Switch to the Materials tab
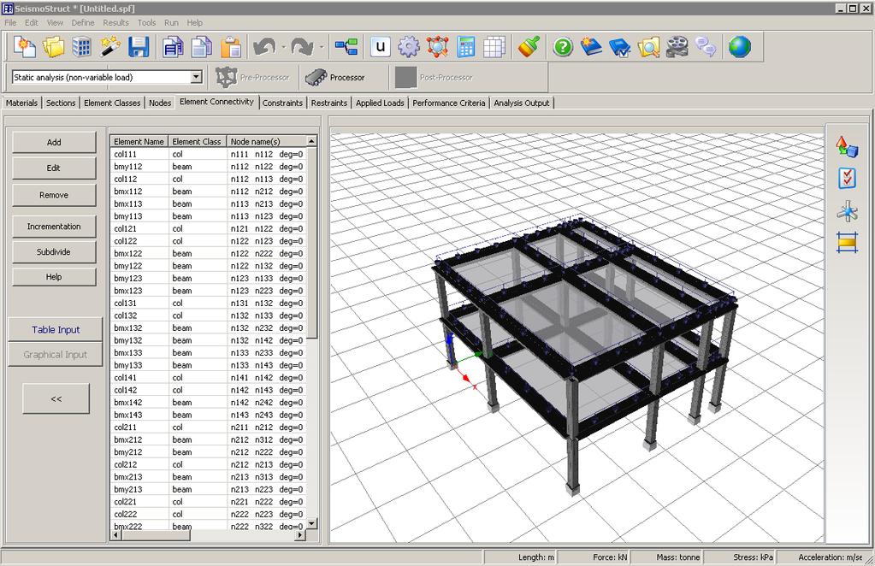This screenshot has width=875, height=566. tap(21, 103)
